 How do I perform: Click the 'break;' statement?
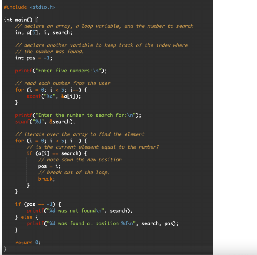click(x=47, y=179)
